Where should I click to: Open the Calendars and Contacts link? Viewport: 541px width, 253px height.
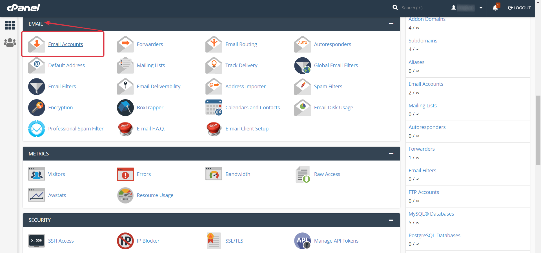[x=252, y=108]
